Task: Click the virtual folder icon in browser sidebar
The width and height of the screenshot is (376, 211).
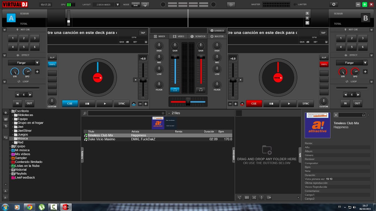Action: click(5, 119)
